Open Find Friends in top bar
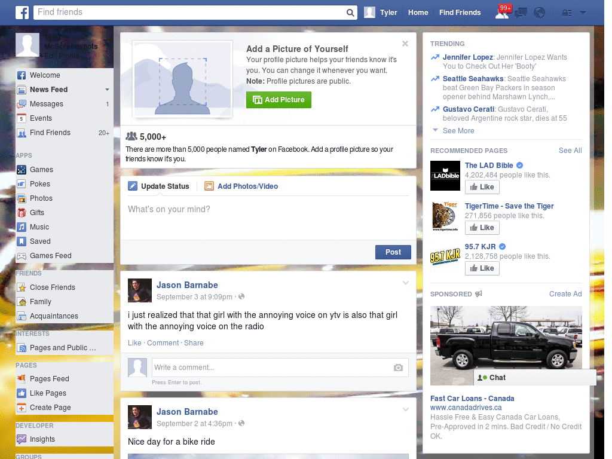This screenshot has height=459, width=612. pos(460,13)
